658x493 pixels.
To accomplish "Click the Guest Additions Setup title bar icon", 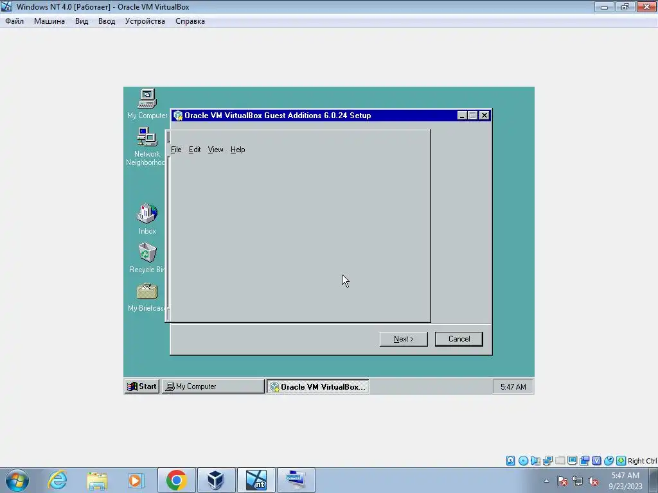I will tap(178, 116).
